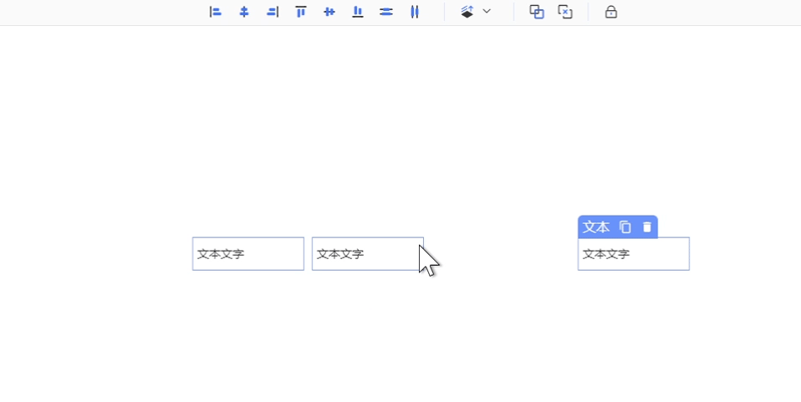Toggle the lock on the selected element
This screenshot has width=801, height=402.
point(611,12)
